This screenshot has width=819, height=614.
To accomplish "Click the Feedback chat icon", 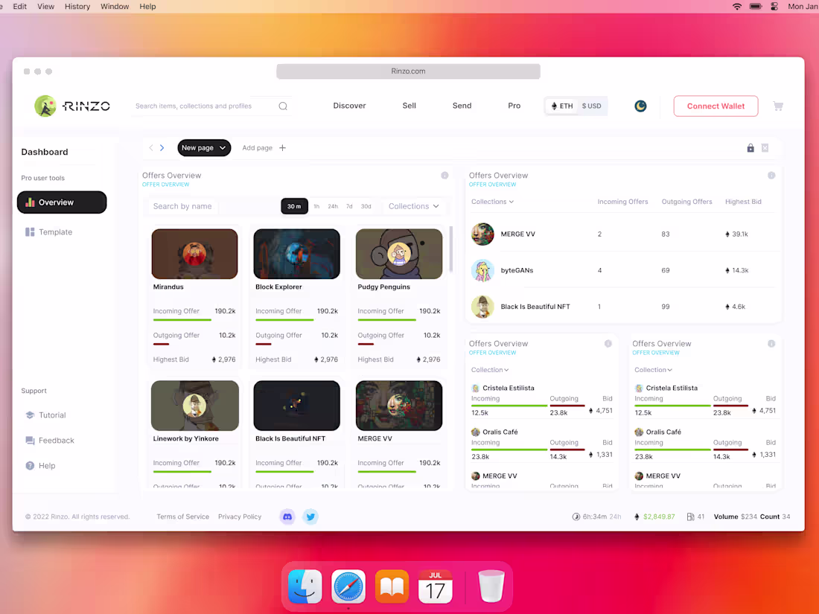I will click(x=30, y=441).
